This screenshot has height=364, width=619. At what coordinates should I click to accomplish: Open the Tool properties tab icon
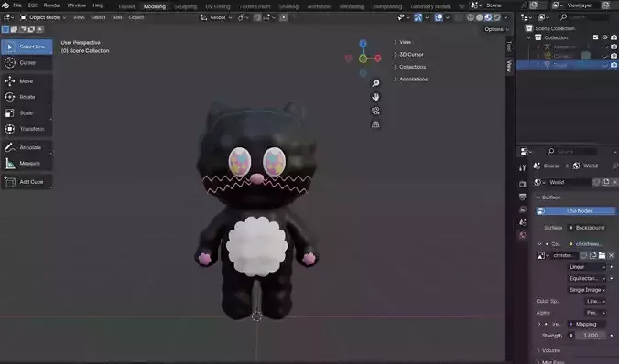(523, 167)
